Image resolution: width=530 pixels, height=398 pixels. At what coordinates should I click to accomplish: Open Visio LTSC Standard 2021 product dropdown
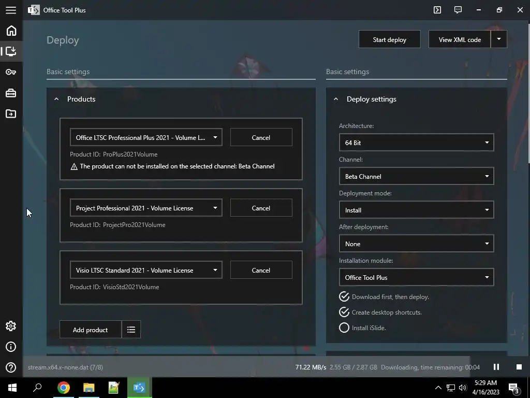[x=146, y=270]
